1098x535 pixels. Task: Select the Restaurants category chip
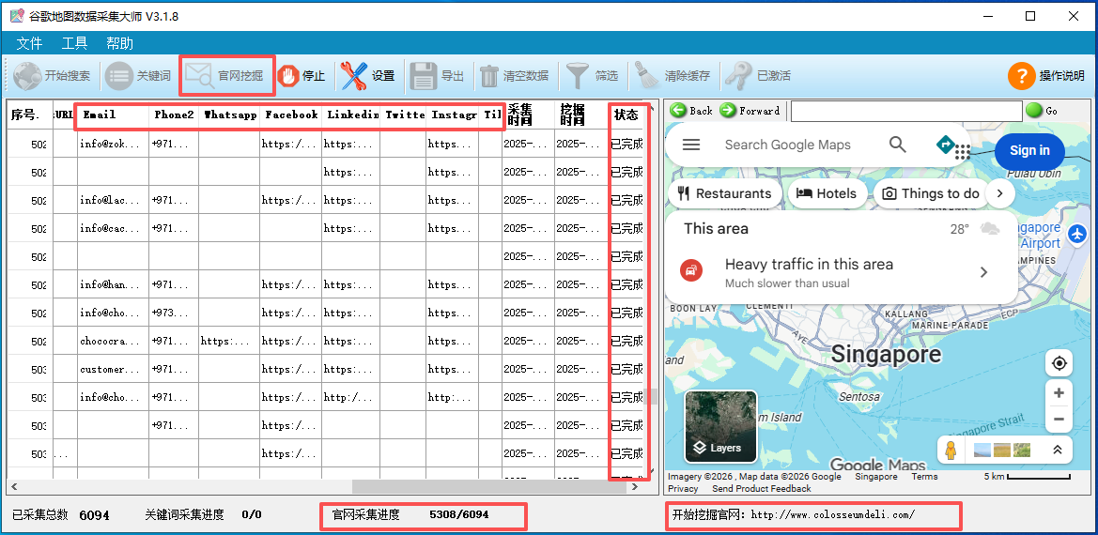[723, 193]
